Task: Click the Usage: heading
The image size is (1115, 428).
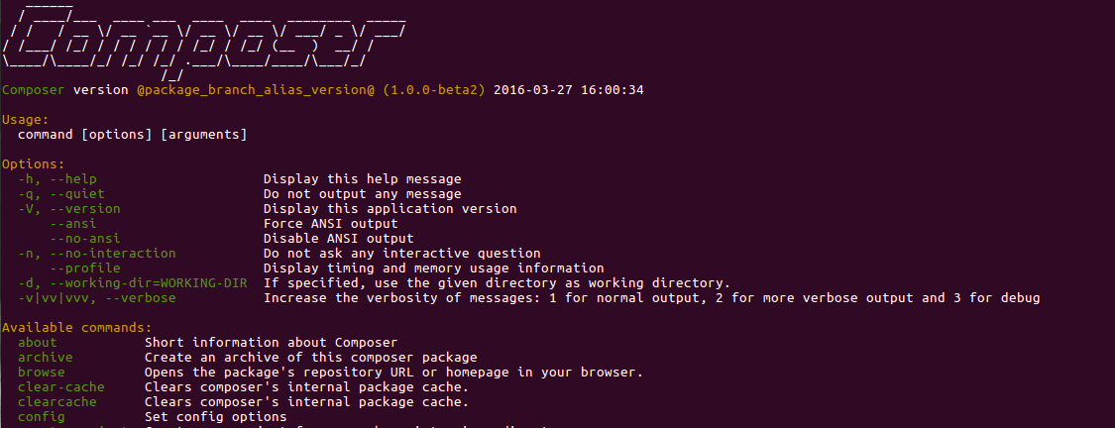Action: 26,119
